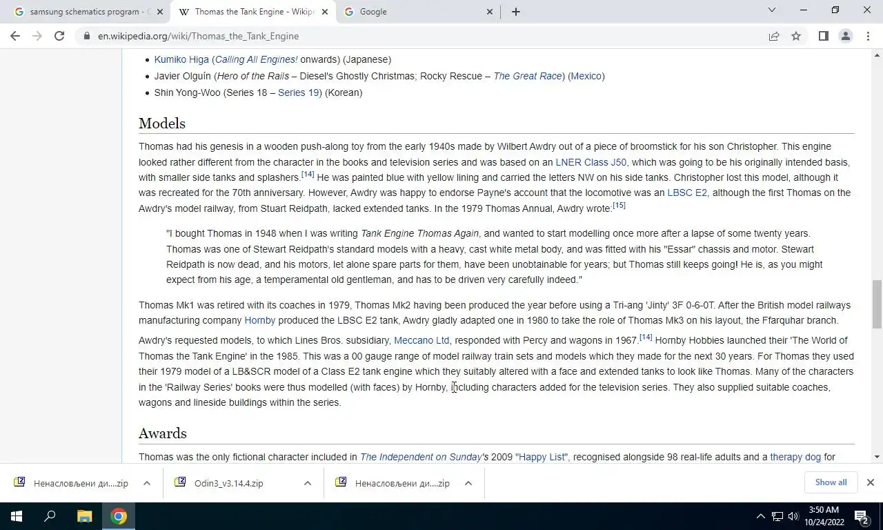Open first Ненасловљени zip download item
Image resolution: width=883 pixels, height=530 pixels.
pos(72,483)
